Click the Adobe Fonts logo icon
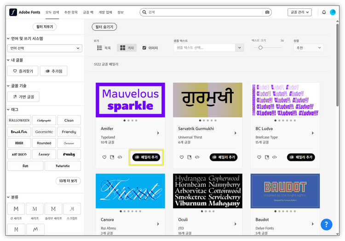Screen dimensions: 345x241 [13, 12]
